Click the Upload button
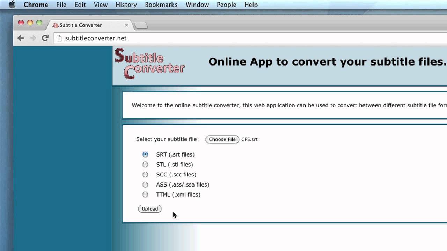This screenshot has height=251, width=447. (150, 209)
